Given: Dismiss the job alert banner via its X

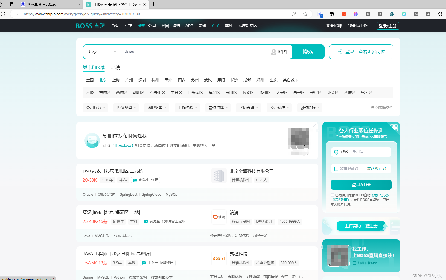Looking at the screenshot, I should click(314, 125).
